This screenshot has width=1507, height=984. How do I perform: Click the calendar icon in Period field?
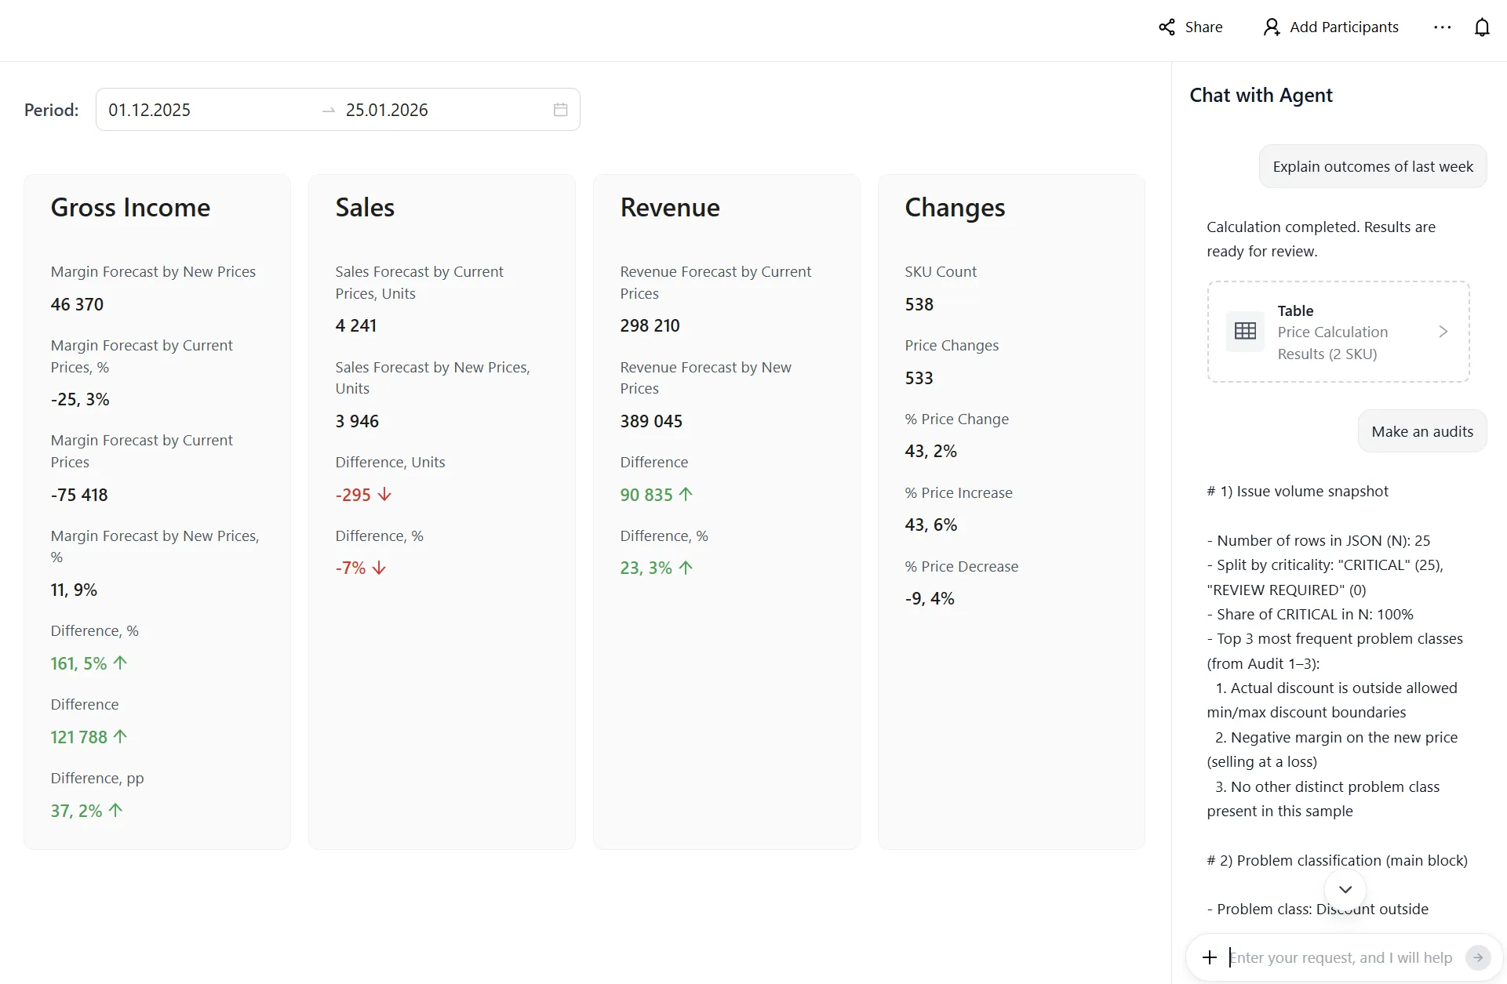[x=560, y=110]
